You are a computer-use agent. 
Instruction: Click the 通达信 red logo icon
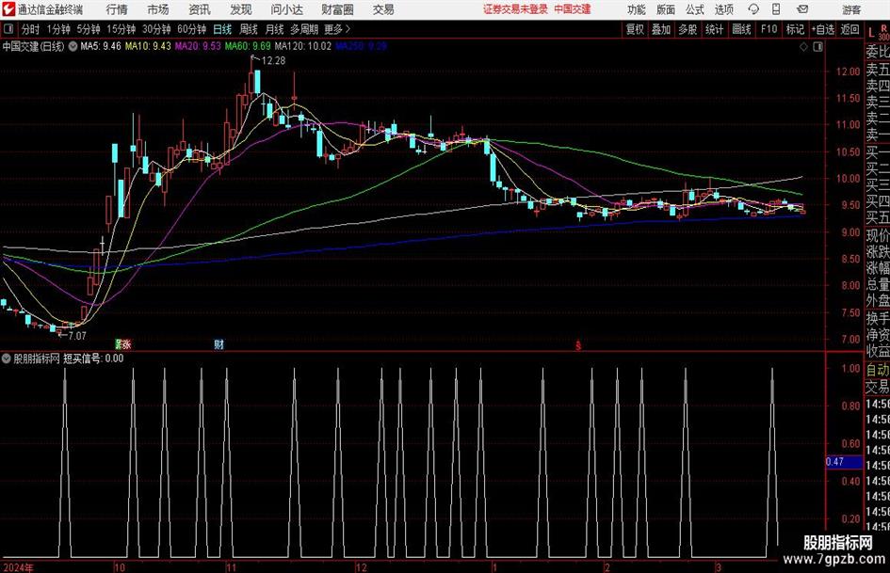(x=8, y=9)
